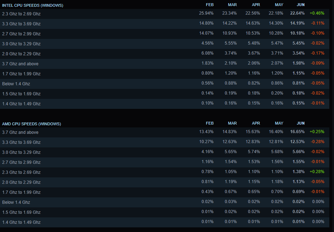Viewport: 334px width, 232px height.
Task: Click the MAY column header in AMD table
Action: coord(279,123)
